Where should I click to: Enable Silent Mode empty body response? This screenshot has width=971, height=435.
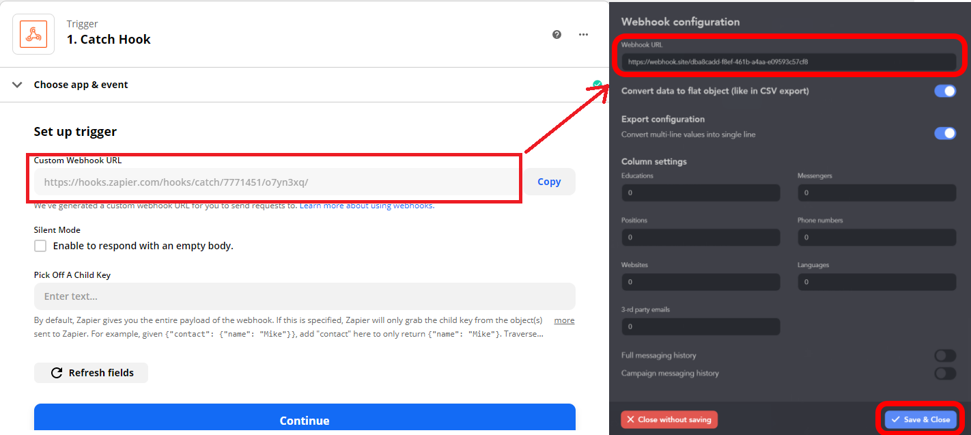coord(40,245)
